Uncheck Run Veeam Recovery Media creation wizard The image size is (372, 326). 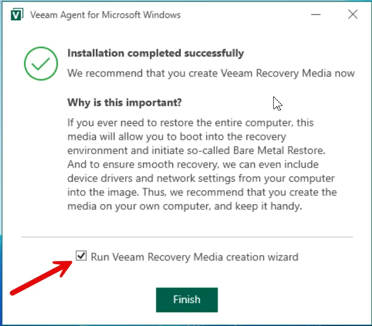pyautogui.click(x=81, y=256)
